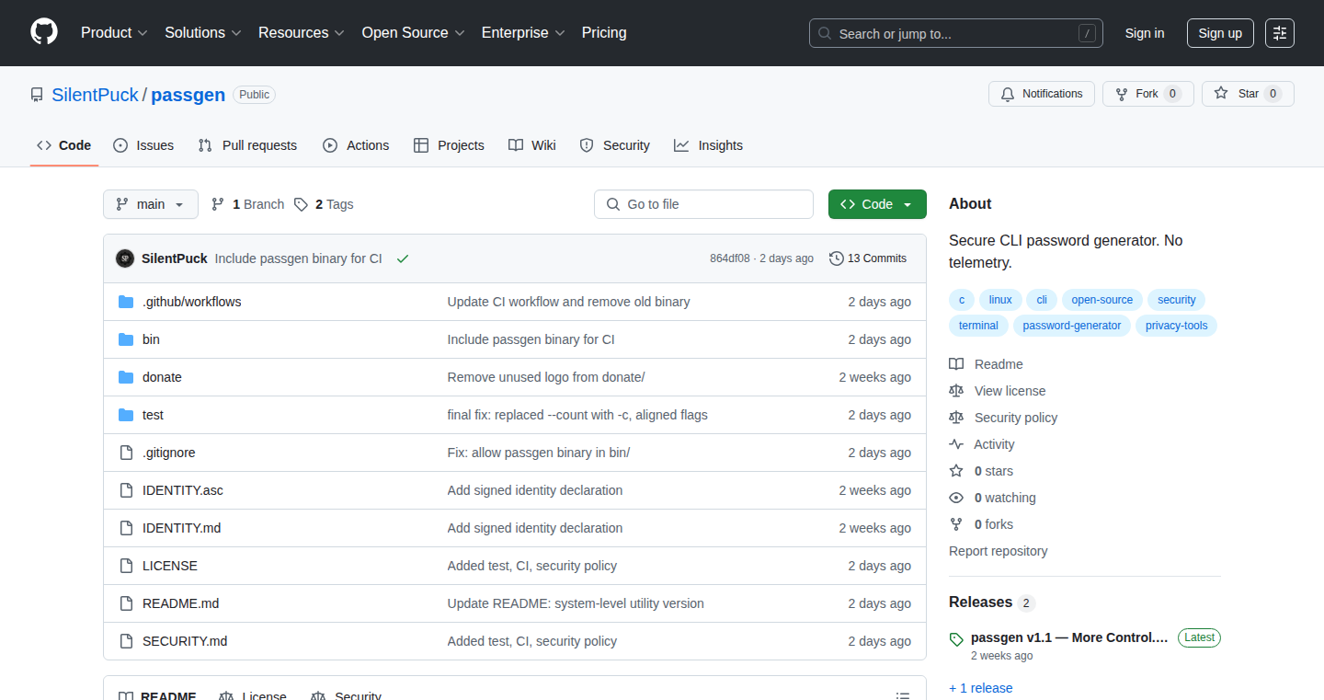1324x700 pixels.
Task: Click the tag icon on latest release
Action: (956, 638)
